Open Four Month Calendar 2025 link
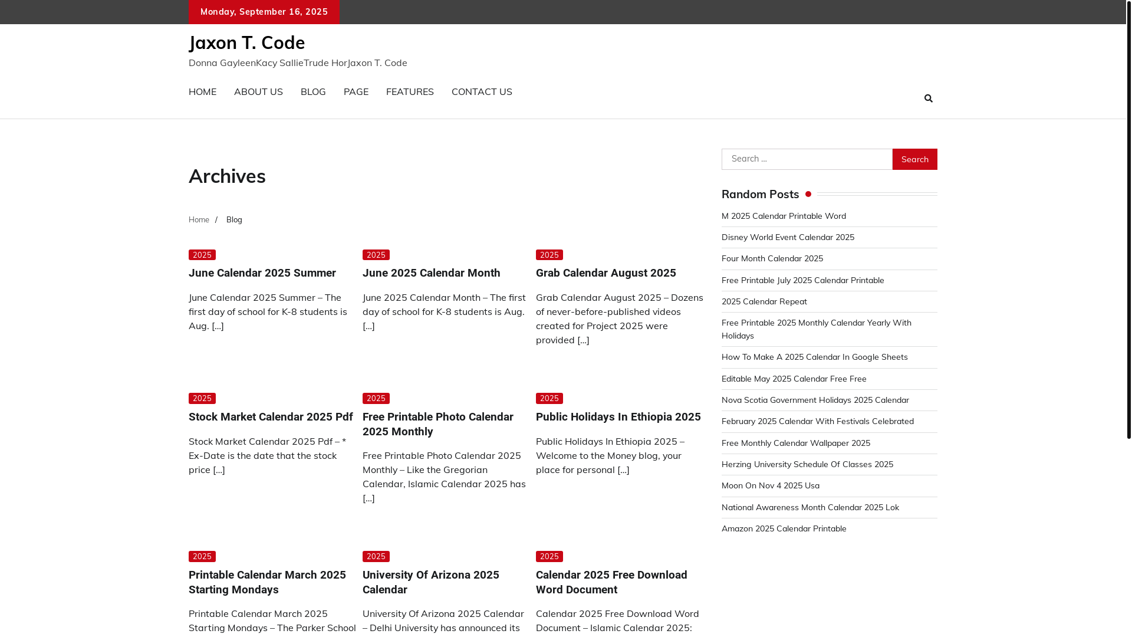This screenshot has width=1132, height=637. pos(772,258)
